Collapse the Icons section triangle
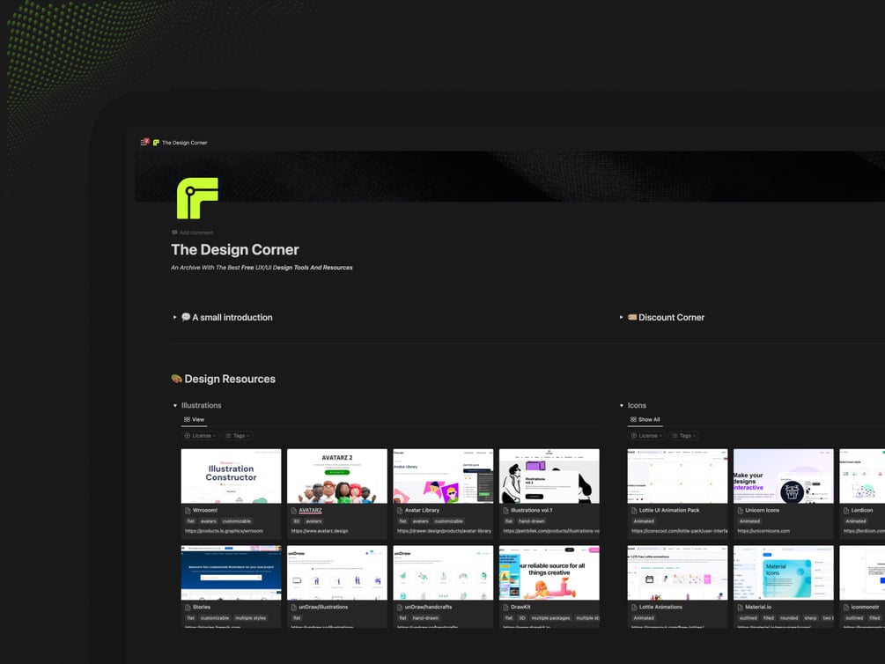This screenshot has height=664, width=885. 622,405
